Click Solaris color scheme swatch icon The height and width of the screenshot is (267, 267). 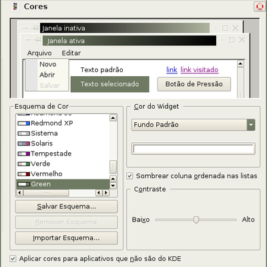tap(23, 144)
